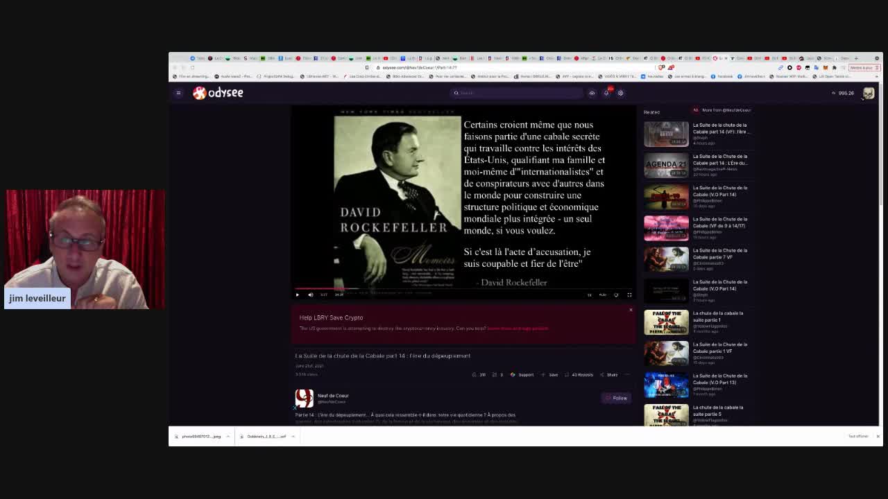Click the 43 Reposts button
888x499 pixels.
[x=579, y=375]
